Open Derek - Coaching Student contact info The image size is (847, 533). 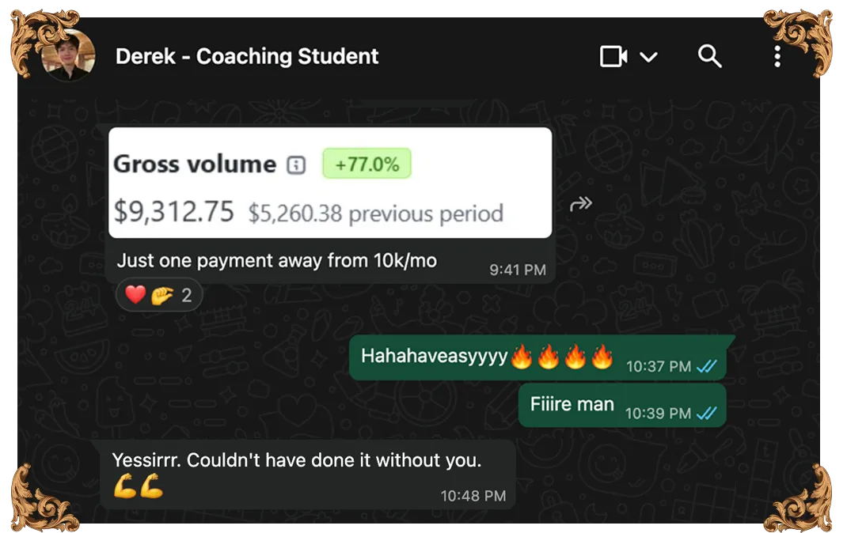pos(247,56)
